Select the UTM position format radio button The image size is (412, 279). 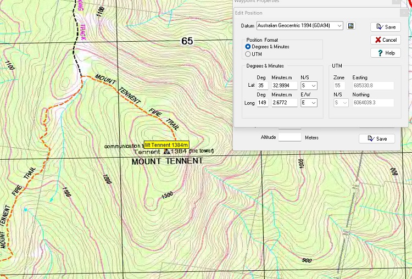click(x=248, y=54)
